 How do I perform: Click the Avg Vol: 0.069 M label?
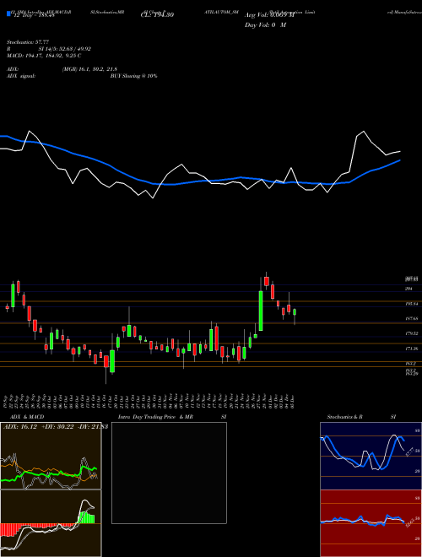coord(269,15)
